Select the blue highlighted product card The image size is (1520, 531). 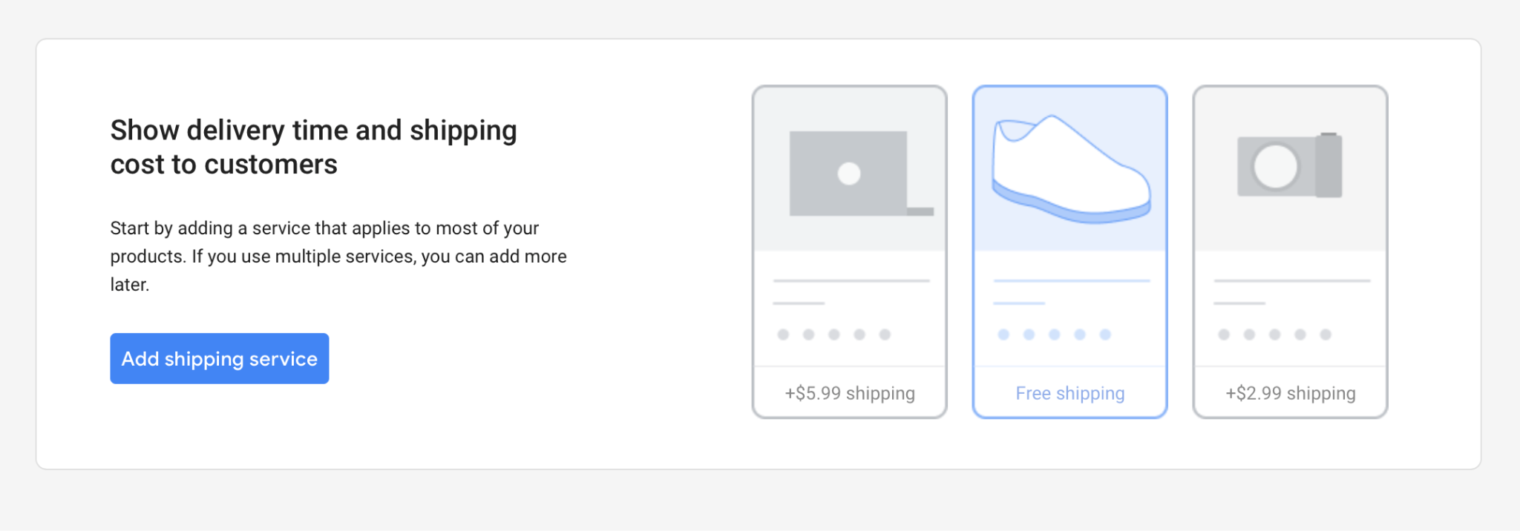1070,252
